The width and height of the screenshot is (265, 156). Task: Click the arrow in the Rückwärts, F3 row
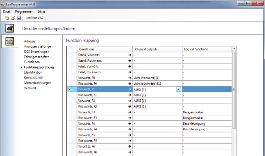pos(130,118)
